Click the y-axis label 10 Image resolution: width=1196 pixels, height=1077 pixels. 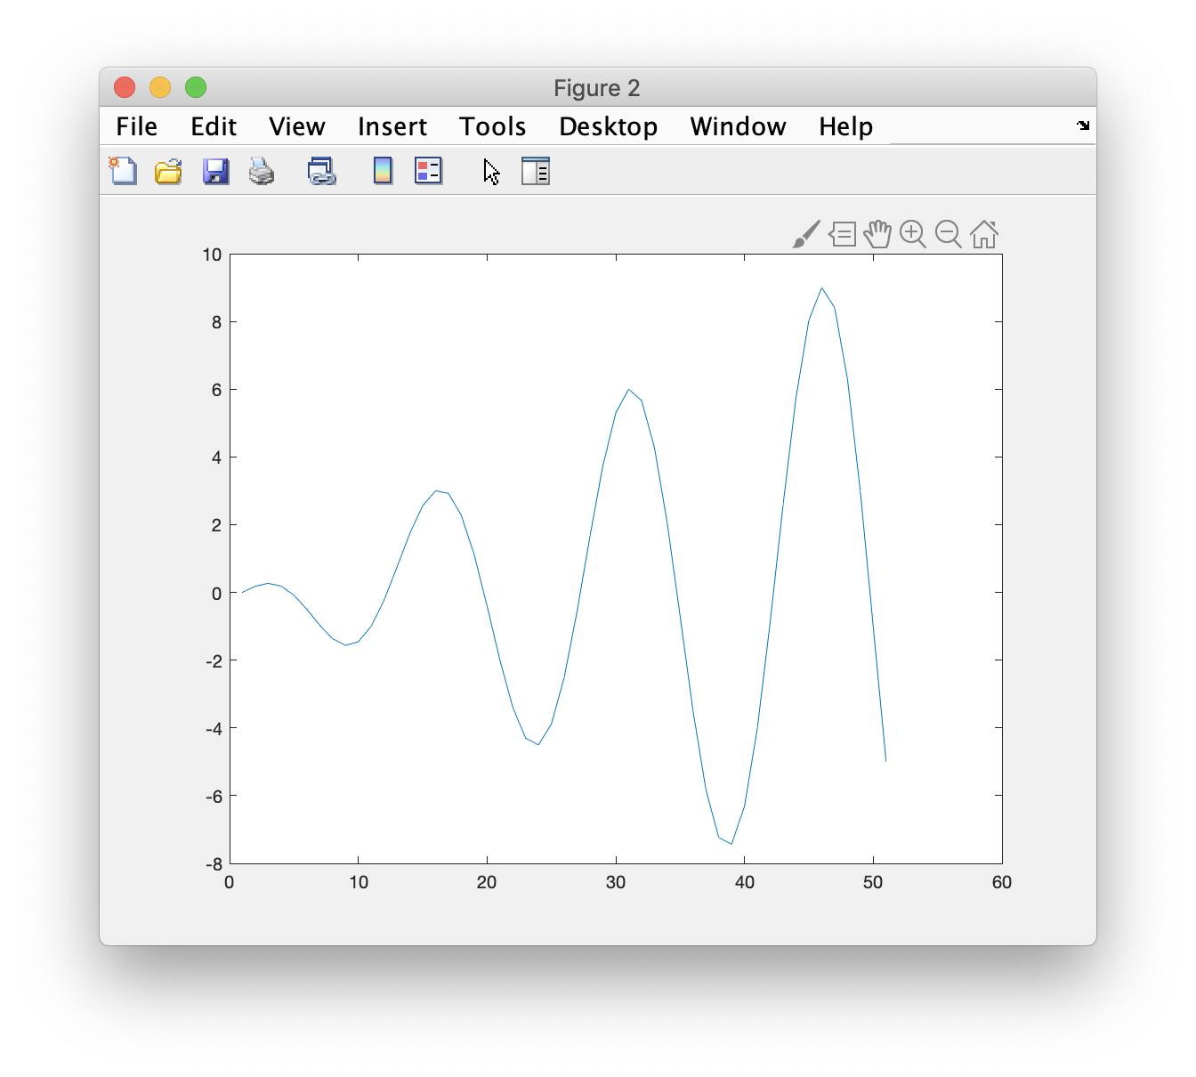tap(212, 255)
